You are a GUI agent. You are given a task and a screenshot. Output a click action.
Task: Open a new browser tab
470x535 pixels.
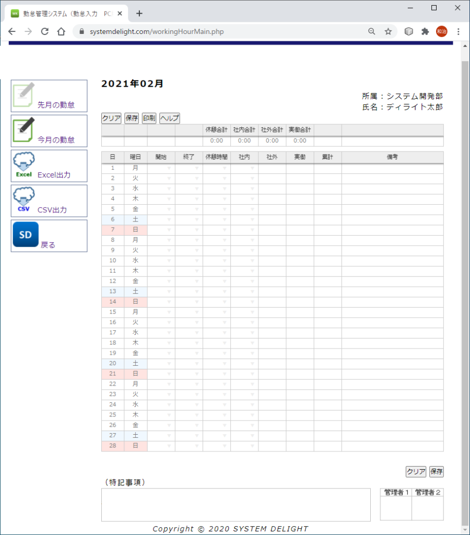point(139,14)
